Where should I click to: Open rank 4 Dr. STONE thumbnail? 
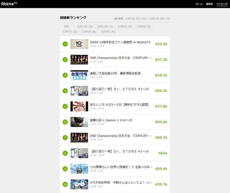tap(79, 91)
